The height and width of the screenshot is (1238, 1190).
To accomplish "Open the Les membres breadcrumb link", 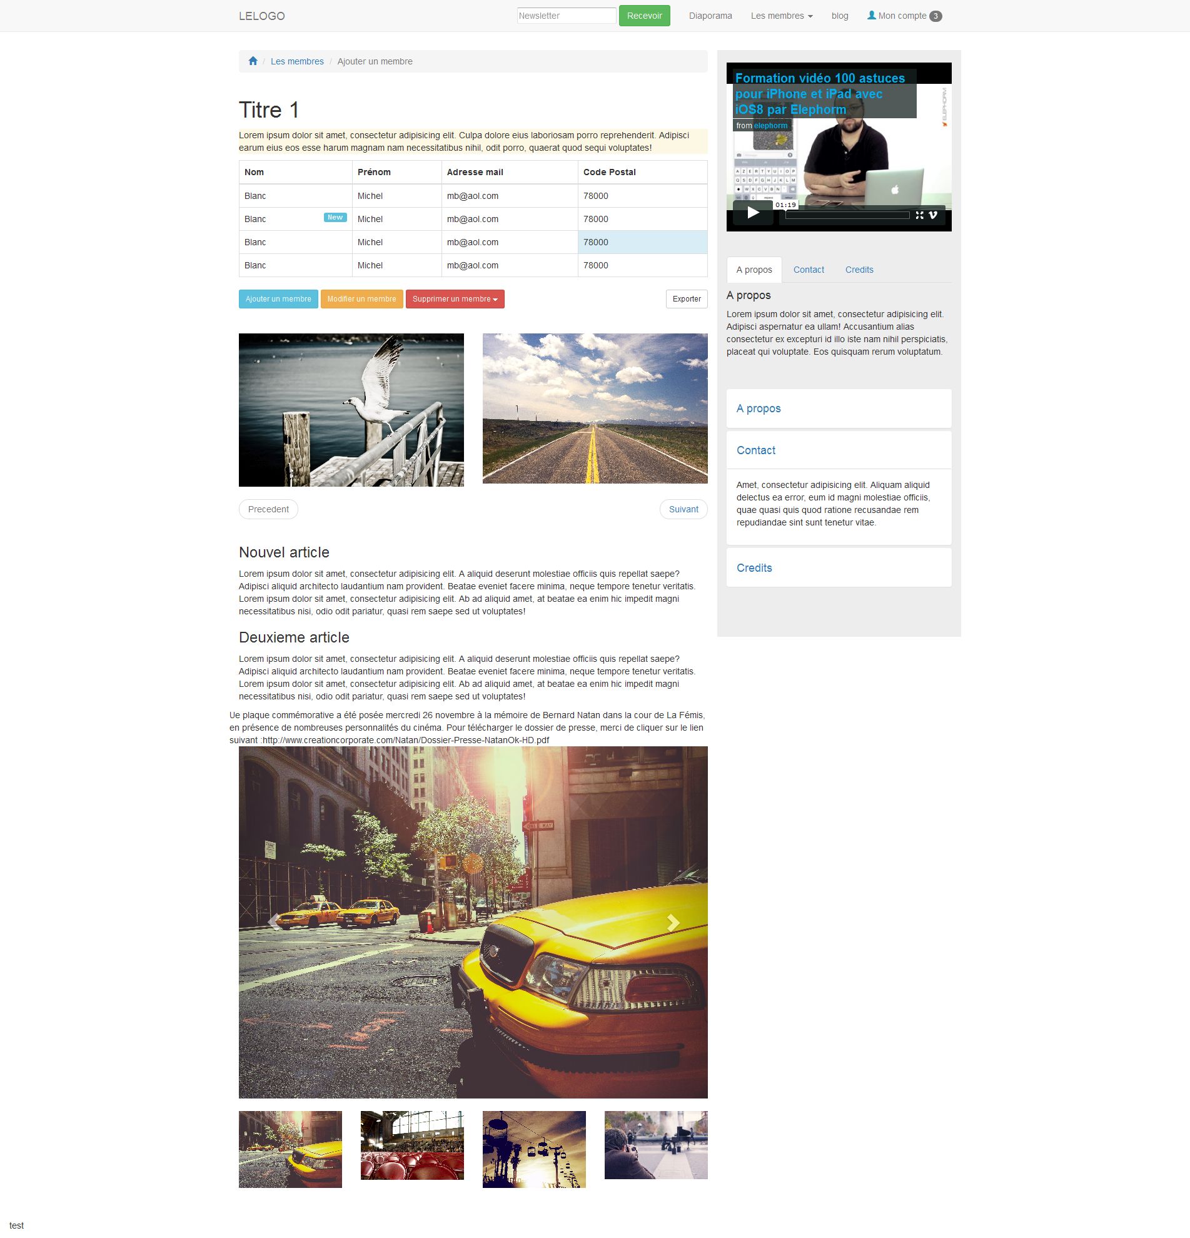I will 296,61.
